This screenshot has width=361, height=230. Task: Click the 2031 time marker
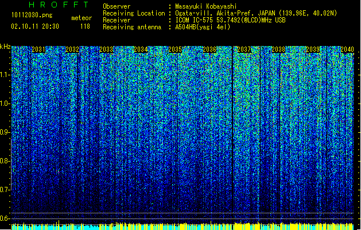[x=38, y=49]
